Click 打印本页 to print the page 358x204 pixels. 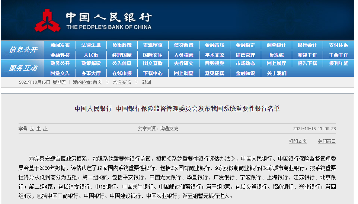298,141
